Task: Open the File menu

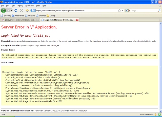Action: (x=2, y=6)
